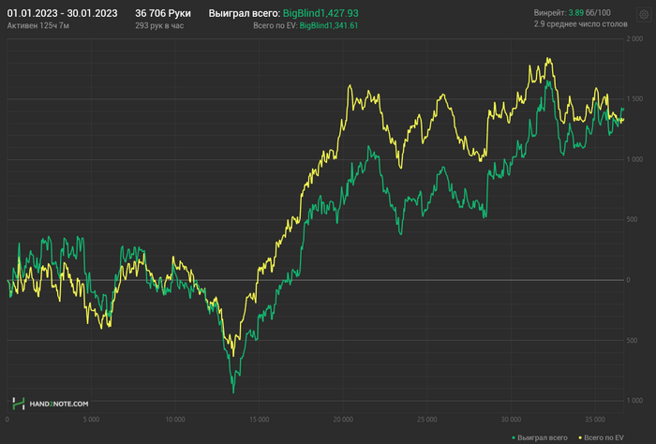Toggle the green 'Выиграл всего' legend series

pos(540,437)
